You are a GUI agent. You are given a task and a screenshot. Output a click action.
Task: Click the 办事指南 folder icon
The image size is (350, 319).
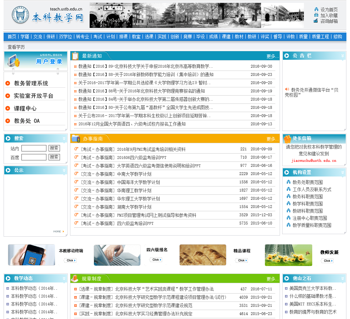[76, 139]
